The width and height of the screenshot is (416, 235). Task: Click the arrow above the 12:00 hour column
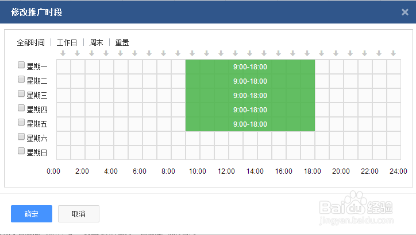(236, 53)
